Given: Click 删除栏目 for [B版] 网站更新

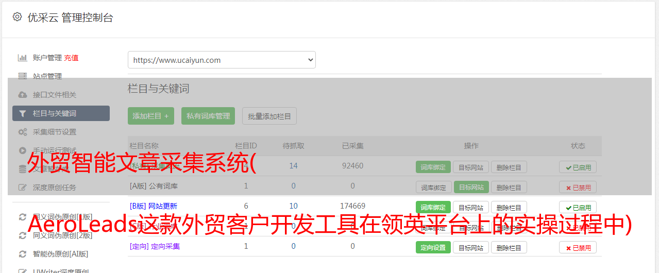Looking at the screenshot, I should pyautogui.click(x=509, y=207).
